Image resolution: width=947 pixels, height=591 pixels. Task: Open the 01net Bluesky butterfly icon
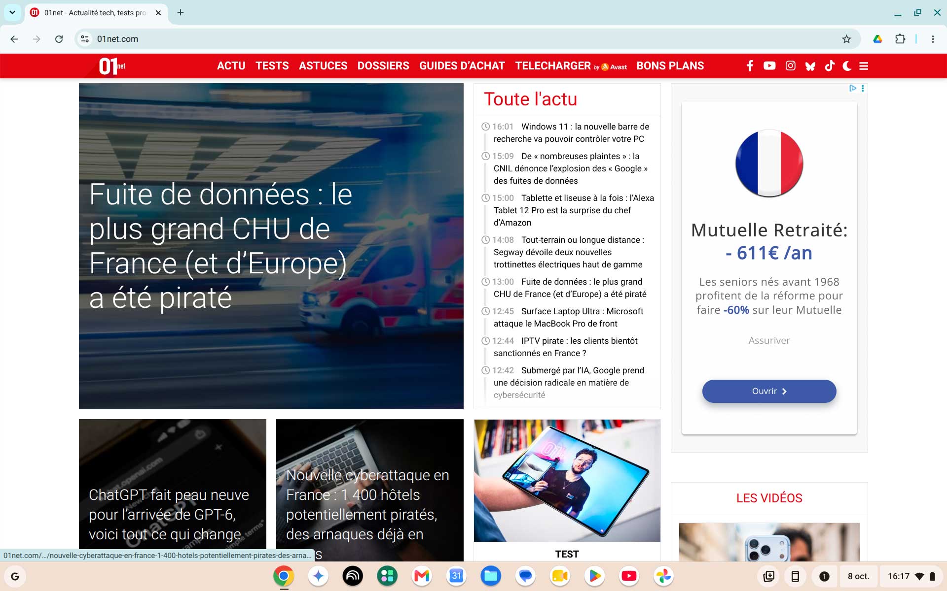[x=810, y=66]
